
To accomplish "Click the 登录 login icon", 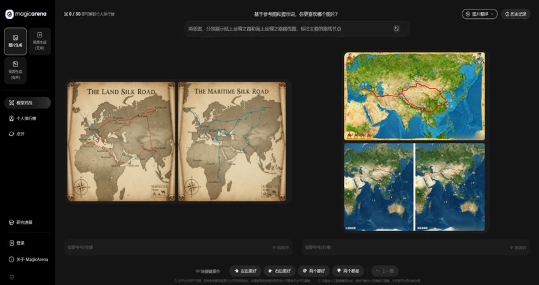I will click(x=11, y=243).
